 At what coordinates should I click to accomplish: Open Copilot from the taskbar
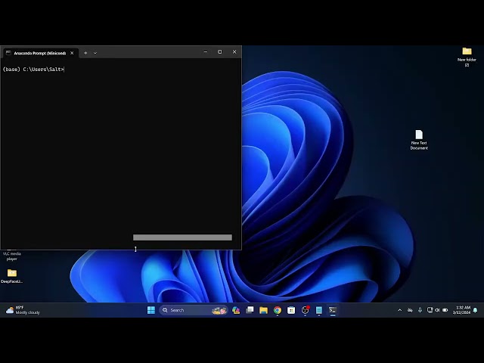pyautogui.click(x=236, y=310)
